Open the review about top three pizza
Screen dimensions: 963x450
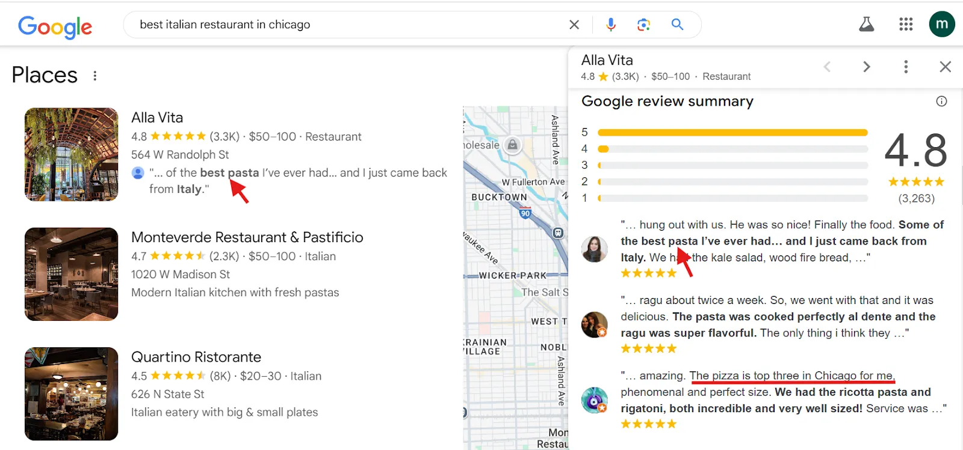(x=784, y=392)
